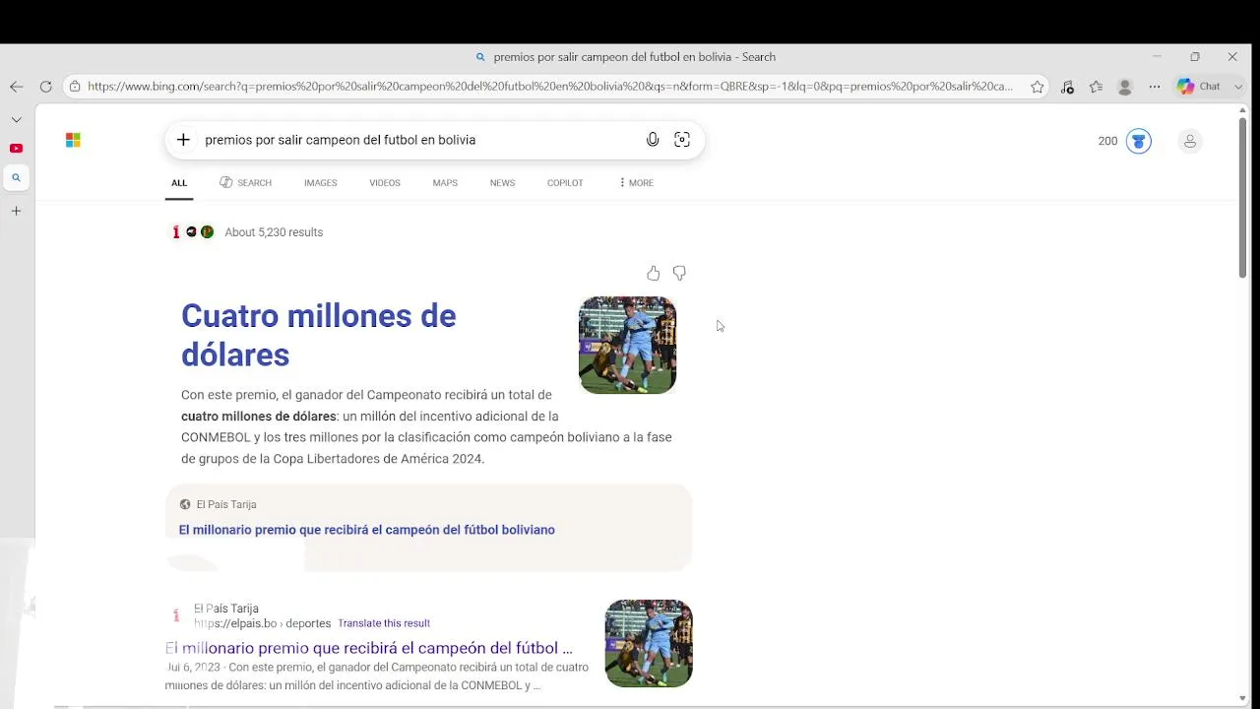Open the football photo in the answer card
The width and height of the screenshot is (1260, 709).
tap(627, 346)
